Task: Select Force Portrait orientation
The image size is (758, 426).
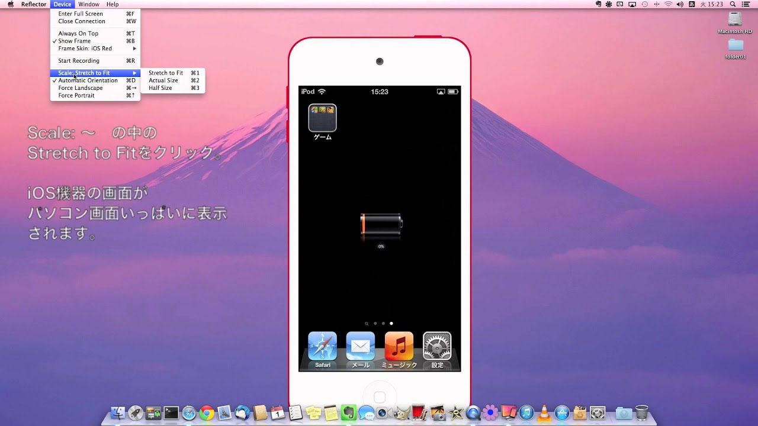Action: tap(95, 95)
